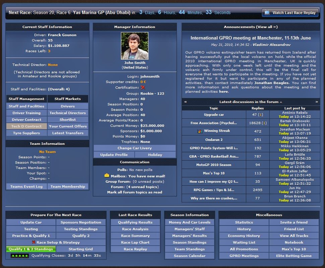Image resolution: width=325 pixels, height=268 pixels.
Task: Click the Update Car button
Action: point(31,222)
